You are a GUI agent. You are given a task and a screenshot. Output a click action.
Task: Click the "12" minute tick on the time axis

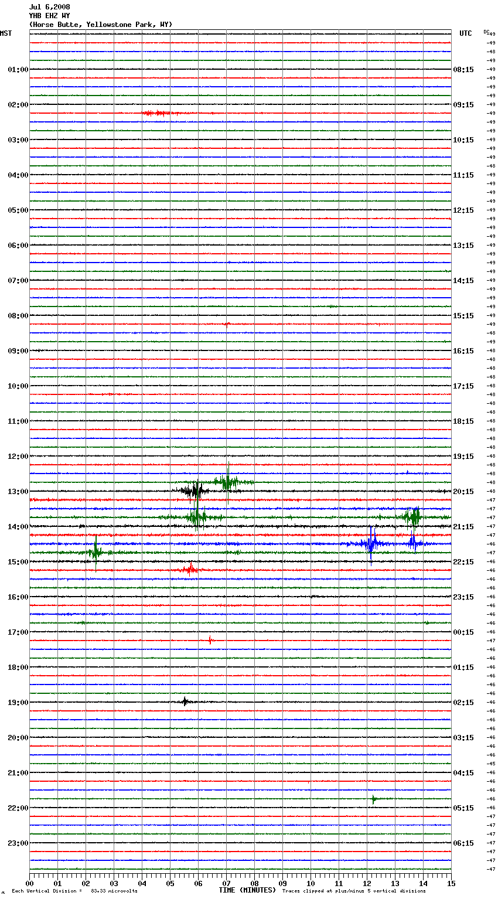[367, 883]
